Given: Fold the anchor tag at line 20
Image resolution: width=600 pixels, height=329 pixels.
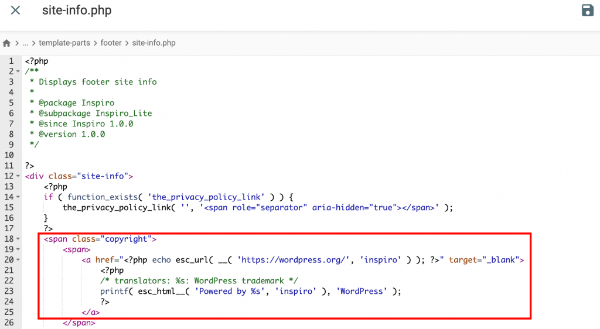Looking at the screenshot, I should coord(18,260).
